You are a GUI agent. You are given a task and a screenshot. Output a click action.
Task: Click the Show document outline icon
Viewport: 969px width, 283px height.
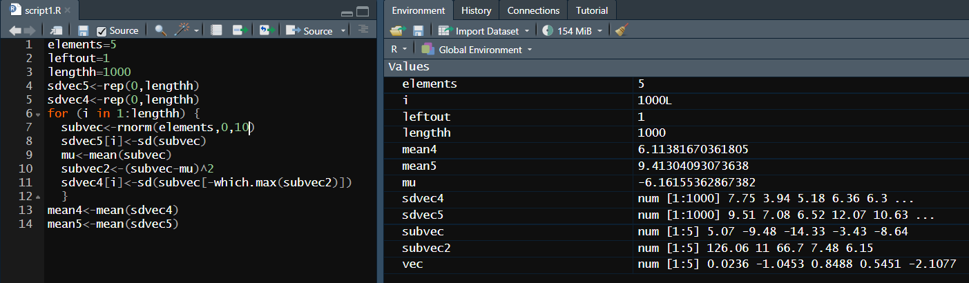(363, 30)
